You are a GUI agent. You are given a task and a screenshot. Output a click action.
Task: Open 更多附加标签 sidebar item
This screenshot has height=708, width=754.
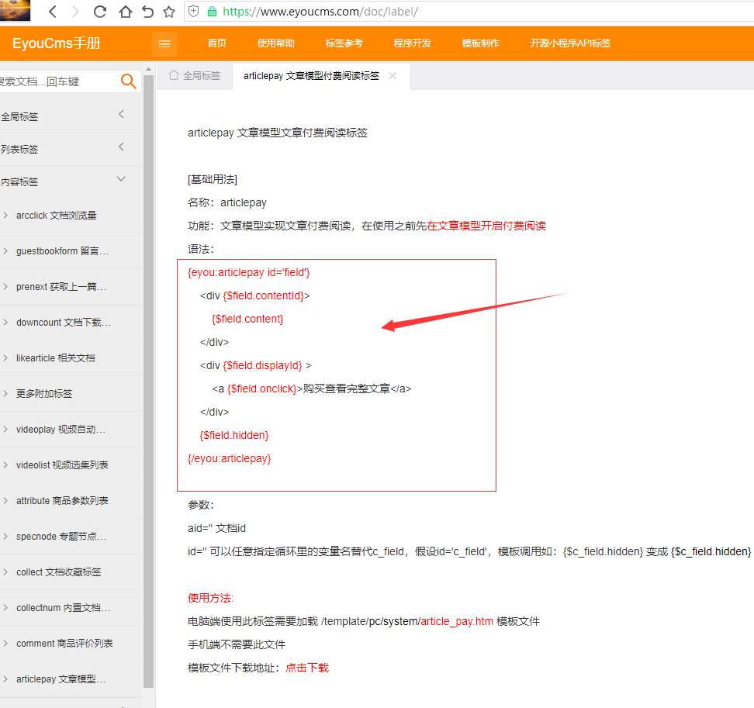click(71, 394)
